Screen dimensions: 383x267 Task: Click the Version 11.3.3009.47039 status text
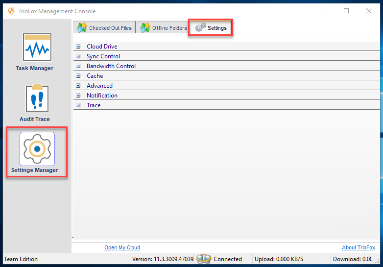(x=163, y=259)
